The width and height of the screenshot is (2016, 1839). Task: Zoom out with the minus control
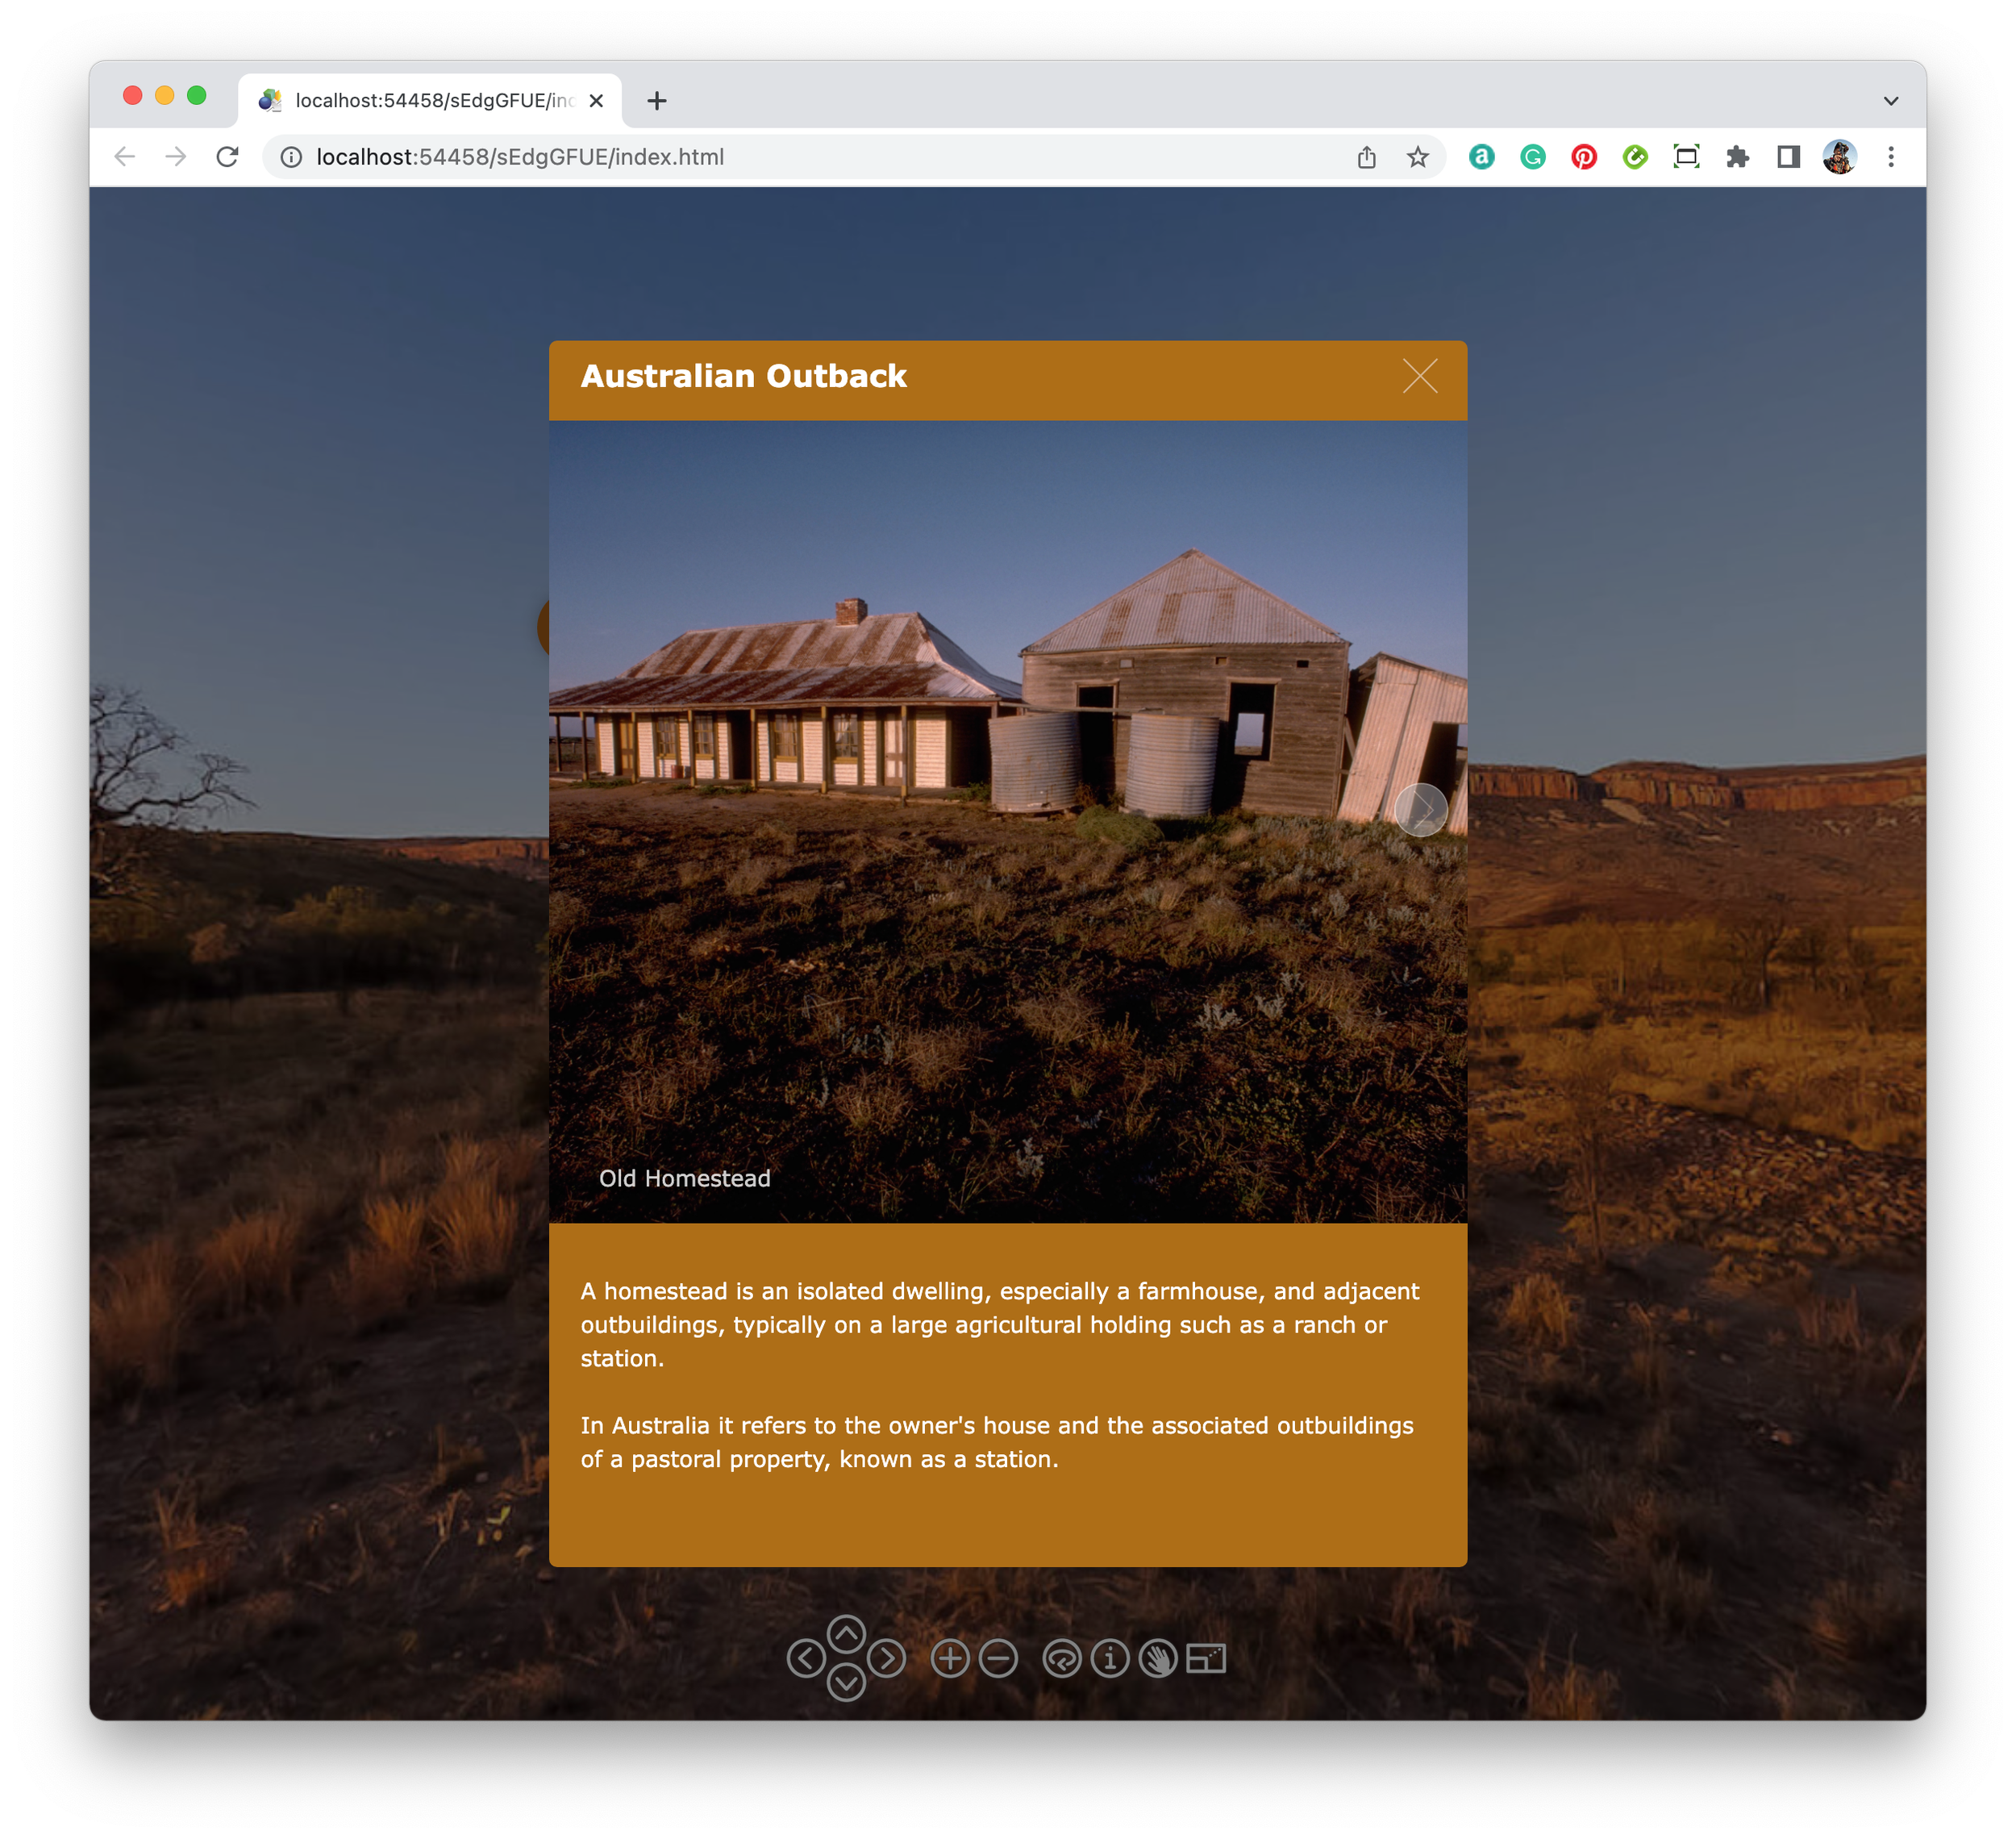[998, 1659]
